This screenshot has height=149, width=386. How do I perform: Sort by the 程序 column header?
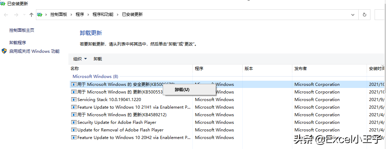coord(199,69)
